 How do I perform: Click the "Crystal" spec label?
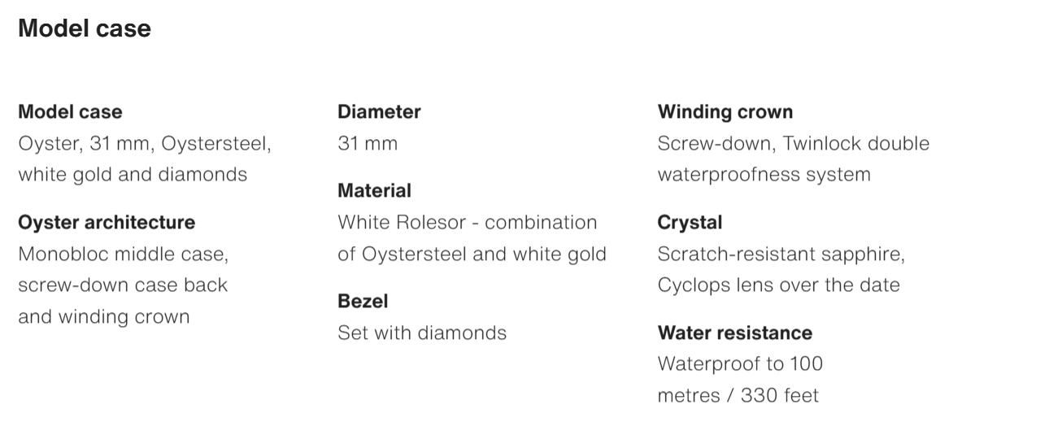[x=690, y=222]
